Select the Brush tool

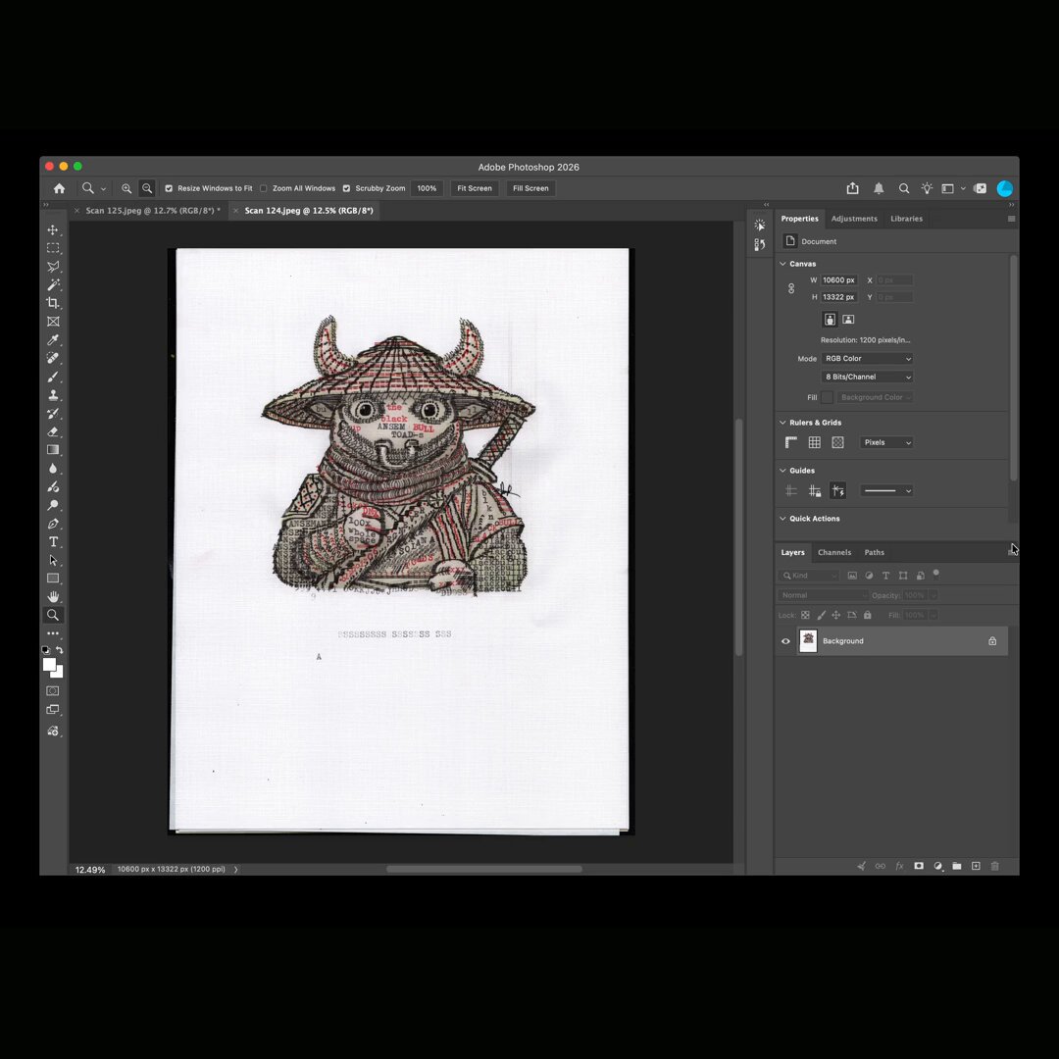(x=53, y=377)
